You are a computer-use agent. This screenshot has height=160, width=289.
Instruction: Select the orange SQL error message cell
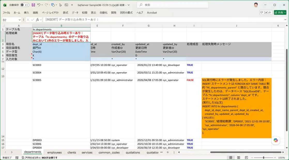click(x=237, y=108)
